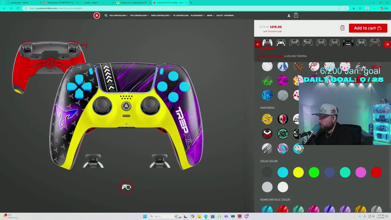Pick the orange lava crack pattern
The image size is (391, 220).
[x=298, y=66]
